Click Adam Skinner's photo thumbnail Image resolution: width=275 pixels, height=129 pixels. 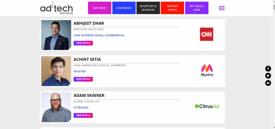pos(56,107)
